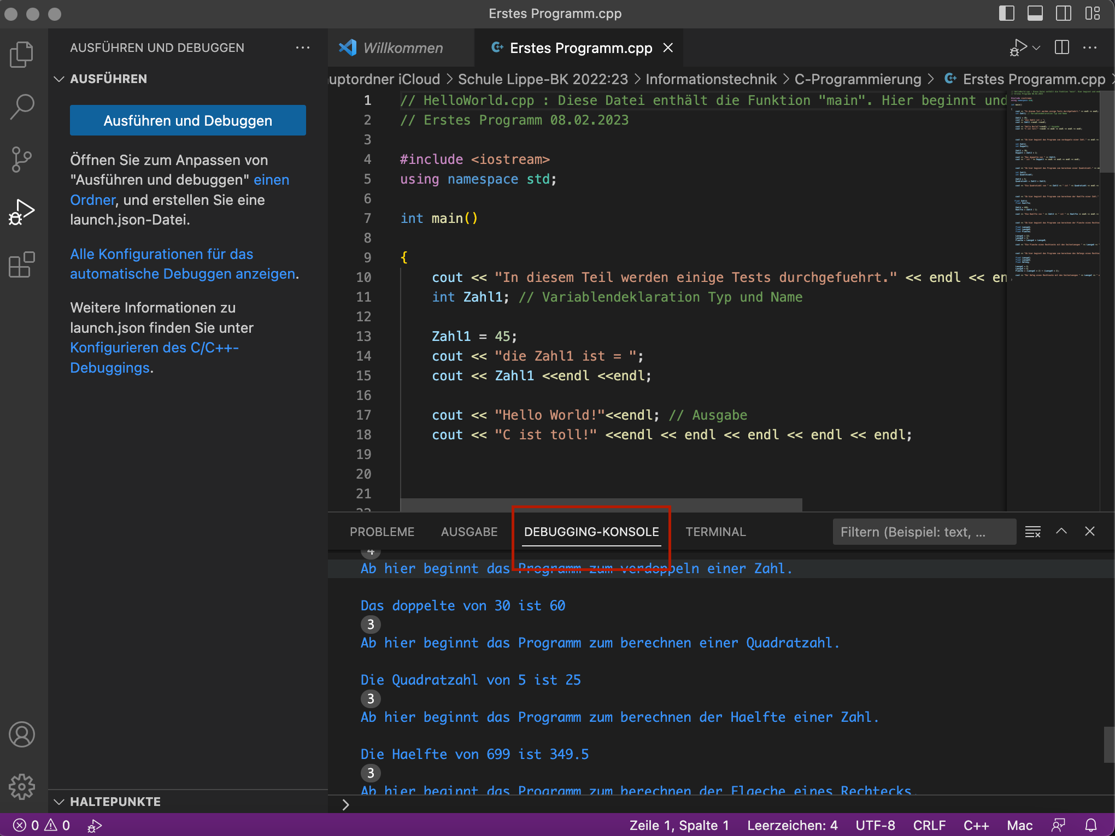
Task: Switch to the Willkommen editor tab
Action: (x=403, y=48)
